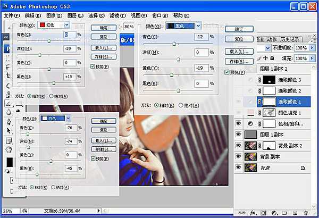This screenshot has height=218, width=319.
Task: Hide the 背景 副本 layer
Action: click(238, 156)
